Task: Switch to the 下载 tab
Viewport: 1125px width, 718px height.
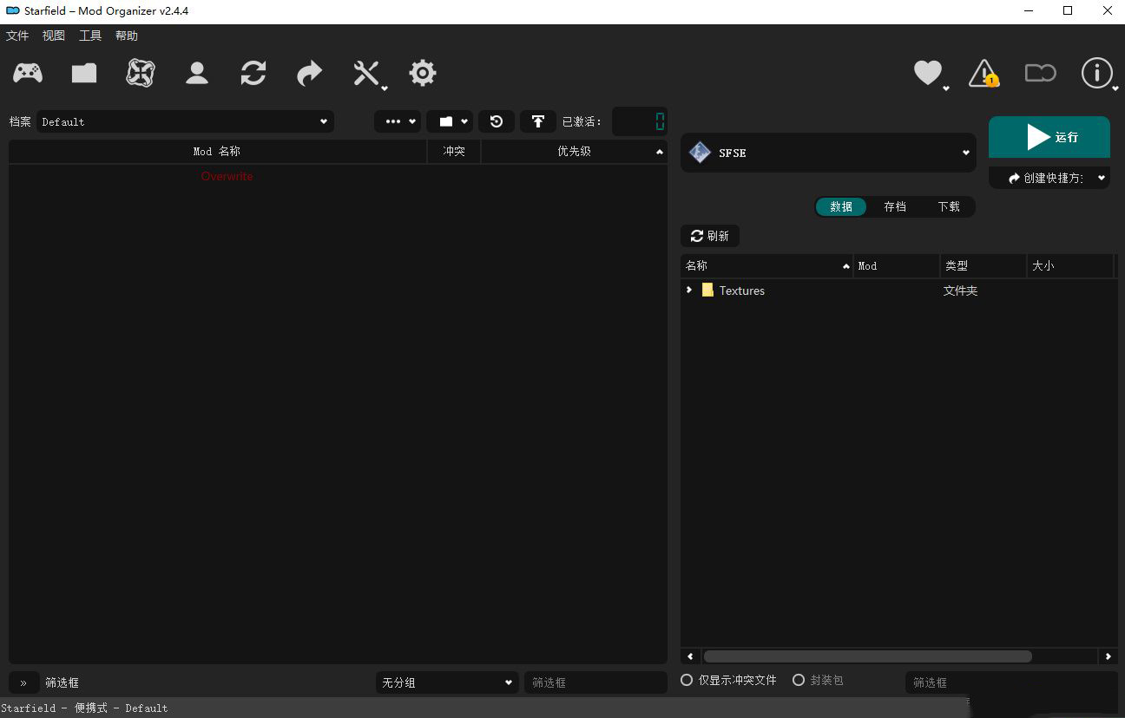Action: [x=949, y=206]
